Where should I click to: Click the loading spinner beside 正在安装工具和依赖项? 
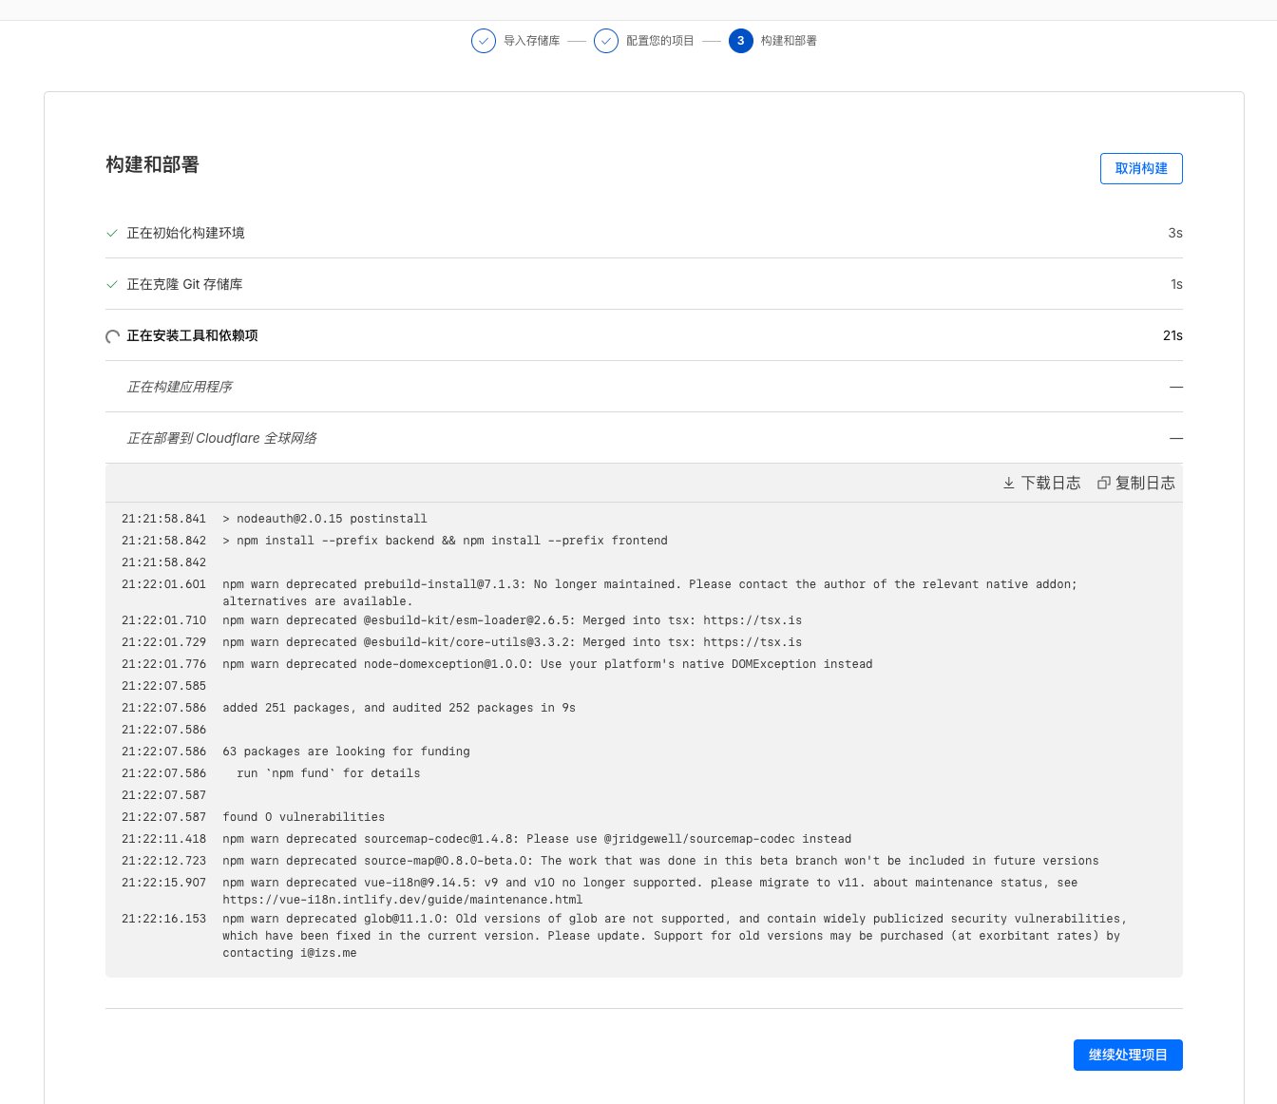(112, 336)
